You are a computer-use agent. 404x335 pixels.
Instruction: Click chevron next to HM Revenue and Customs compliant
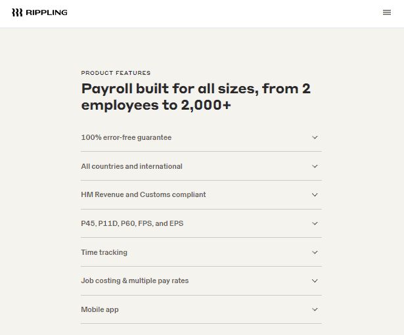315,194
